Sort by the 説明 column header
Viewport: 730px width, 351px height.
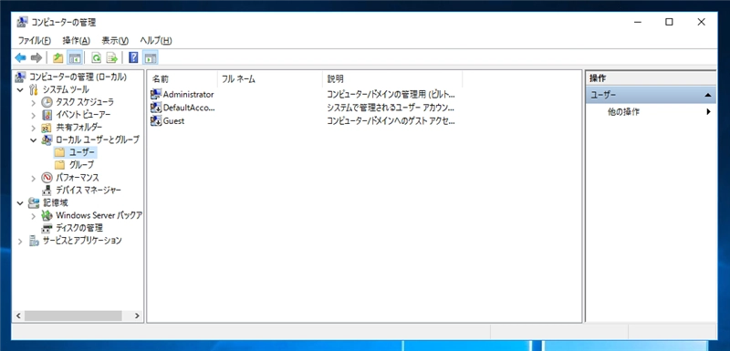click(x=392, y=79)
